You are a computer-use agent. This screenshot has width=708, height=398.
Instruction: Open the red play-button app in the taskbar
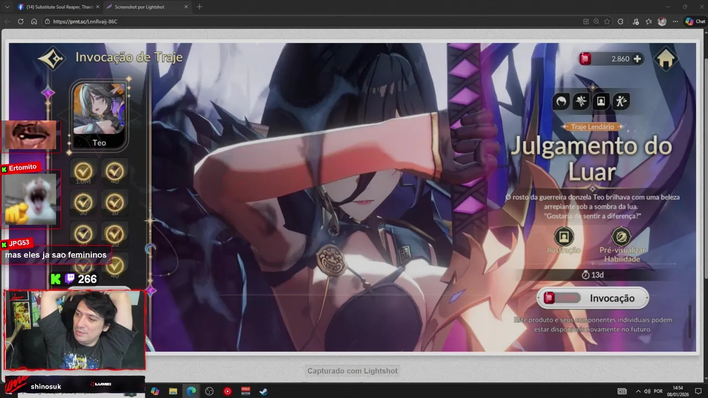227,391
